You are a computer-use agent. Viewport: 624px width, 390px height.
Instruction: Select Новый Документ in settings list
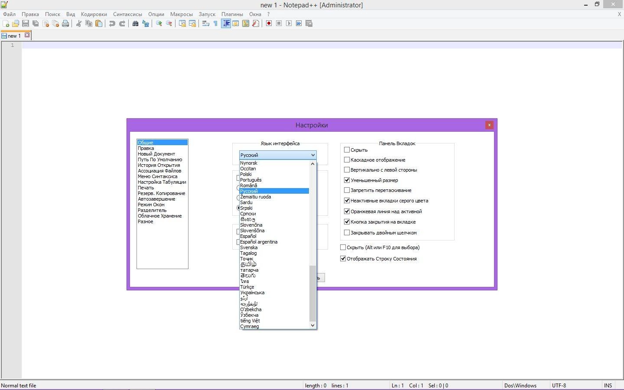[162, 154]
